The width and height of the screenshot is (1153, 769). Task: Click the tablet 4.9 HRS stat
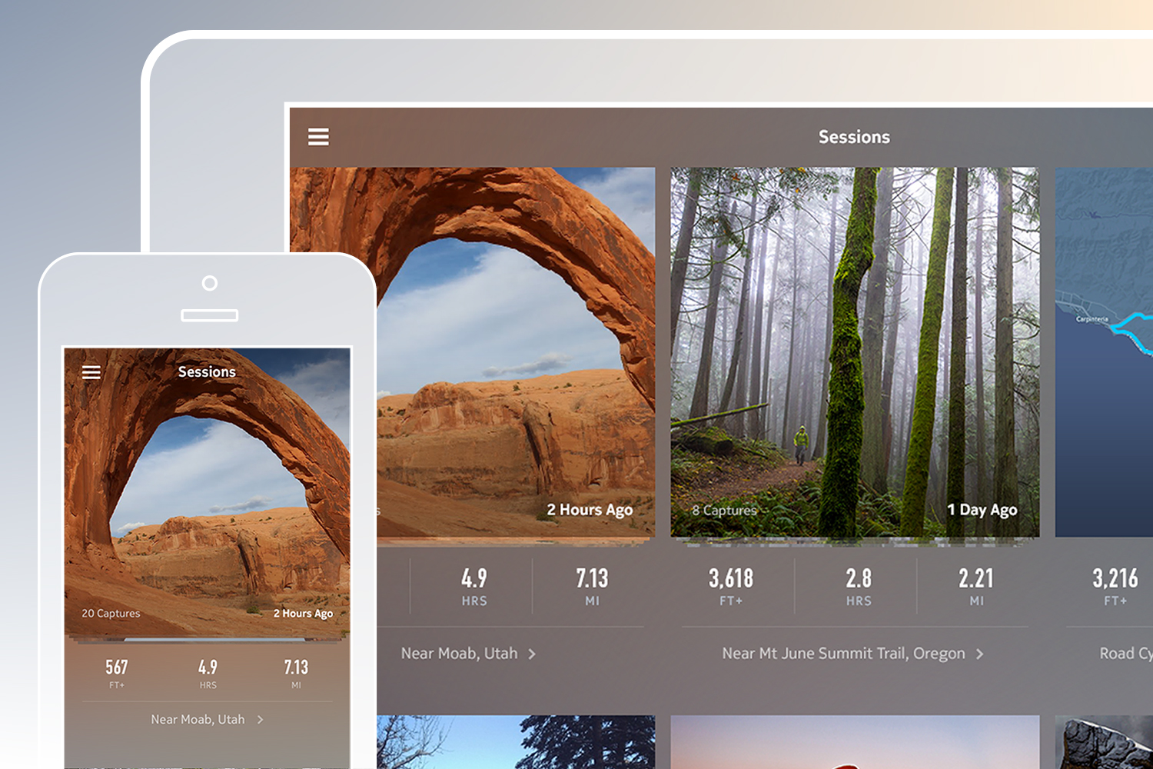(x=474, y=586)
